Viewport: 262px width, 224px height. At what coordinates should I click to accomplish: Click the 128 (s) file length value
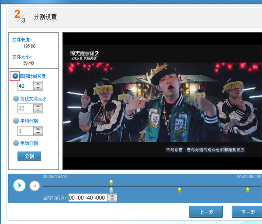coord(29,46)
